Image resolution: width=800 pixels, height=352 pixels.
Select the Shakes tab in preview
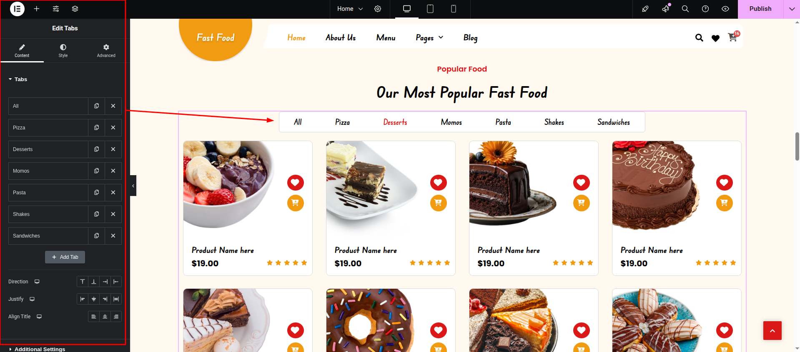pos(554,122)
